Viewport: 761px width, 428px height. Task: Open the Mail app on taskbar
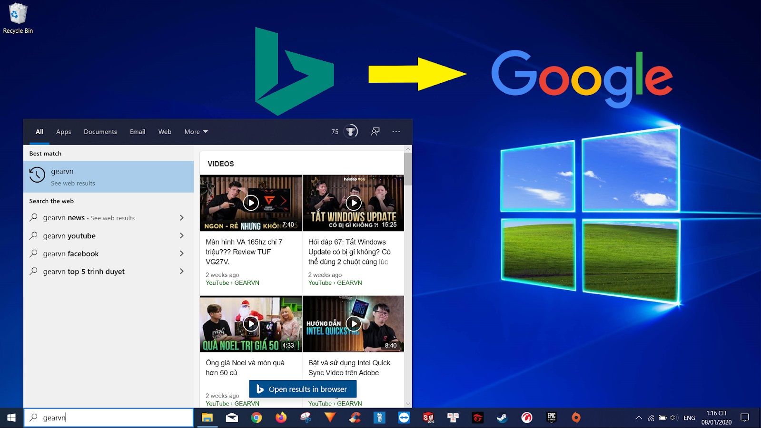pyautogui.click(x=232, y=418)
